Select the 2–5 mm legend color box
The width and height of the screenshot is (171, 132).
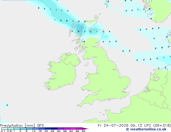click(x=23, y=128)
